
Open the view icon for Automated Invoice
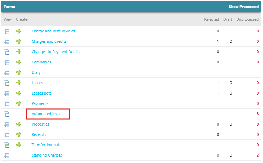point(7,114)
